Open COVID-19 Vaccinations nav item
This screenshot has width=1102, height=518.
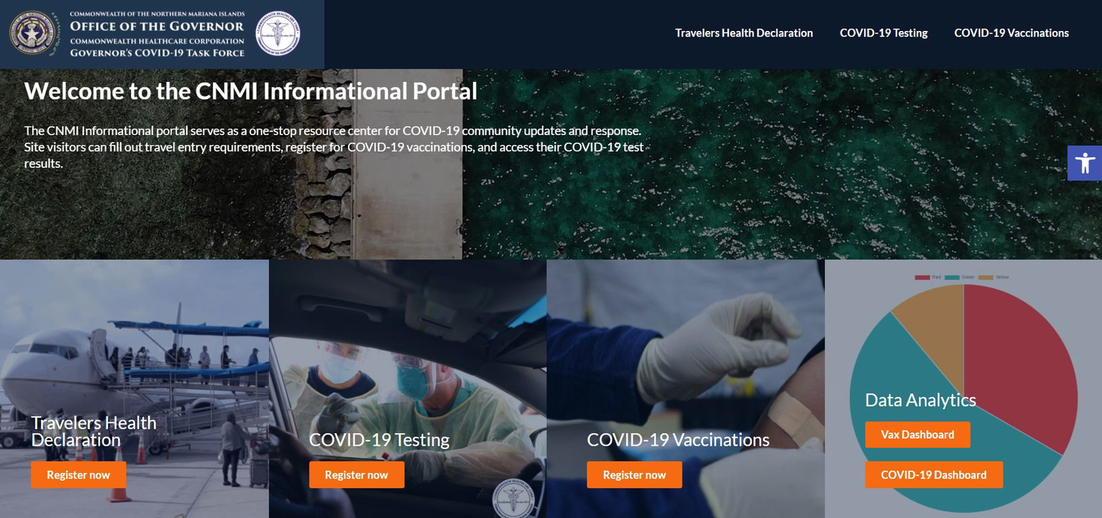pyautogui.click(x=1011, y=33)
